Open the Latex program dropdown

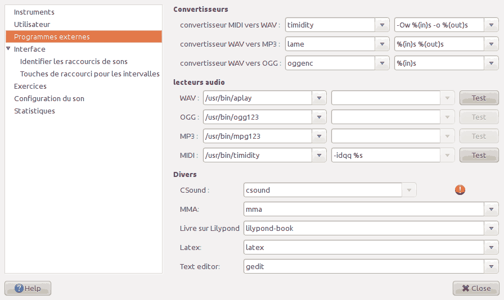coord(492,248)
